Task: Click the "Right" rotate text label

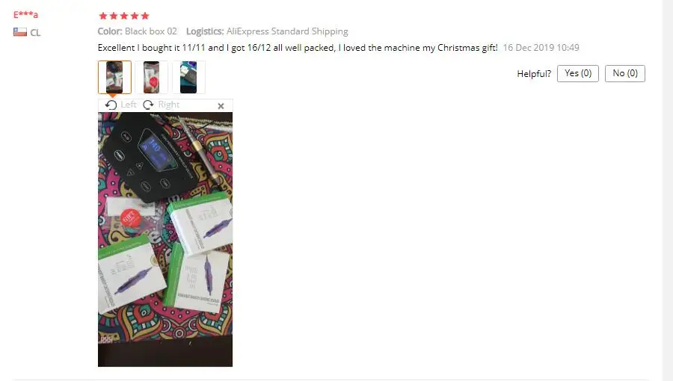Action: point(169,105)
